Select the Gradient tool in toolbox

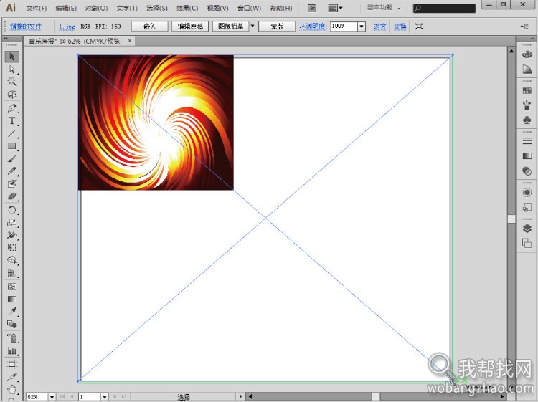(x=12, y=299)
